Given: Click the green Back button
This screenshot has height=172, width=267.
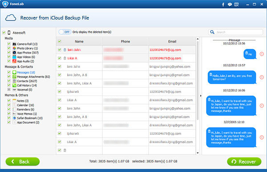Looking at the screenshot, I should click(x=23, y=161).
